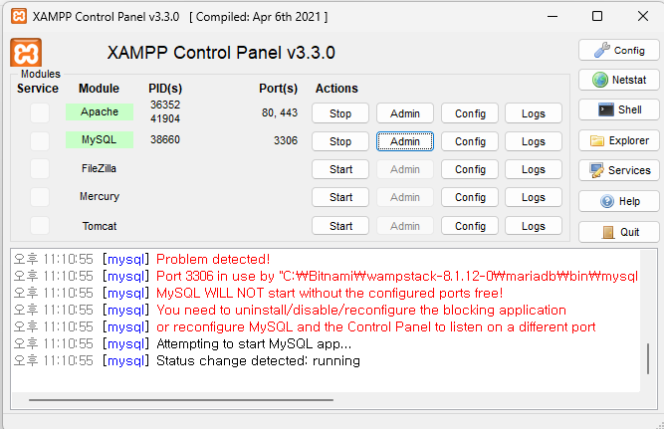This screenshot has width=664, height=429.
Task: Click the 'or reconfigure MySQL' log line
Action: point(376,326)
